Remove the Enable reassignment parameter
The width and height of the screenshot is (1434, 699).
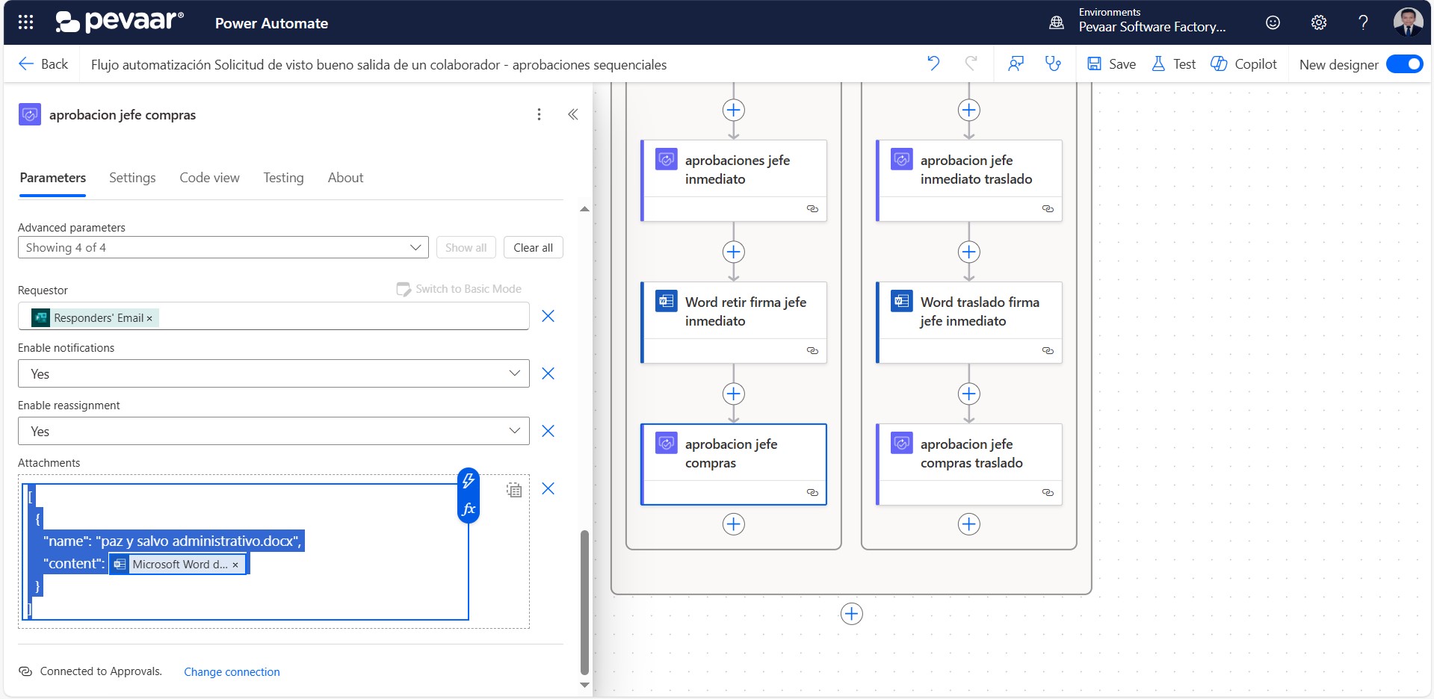[548, 431]
